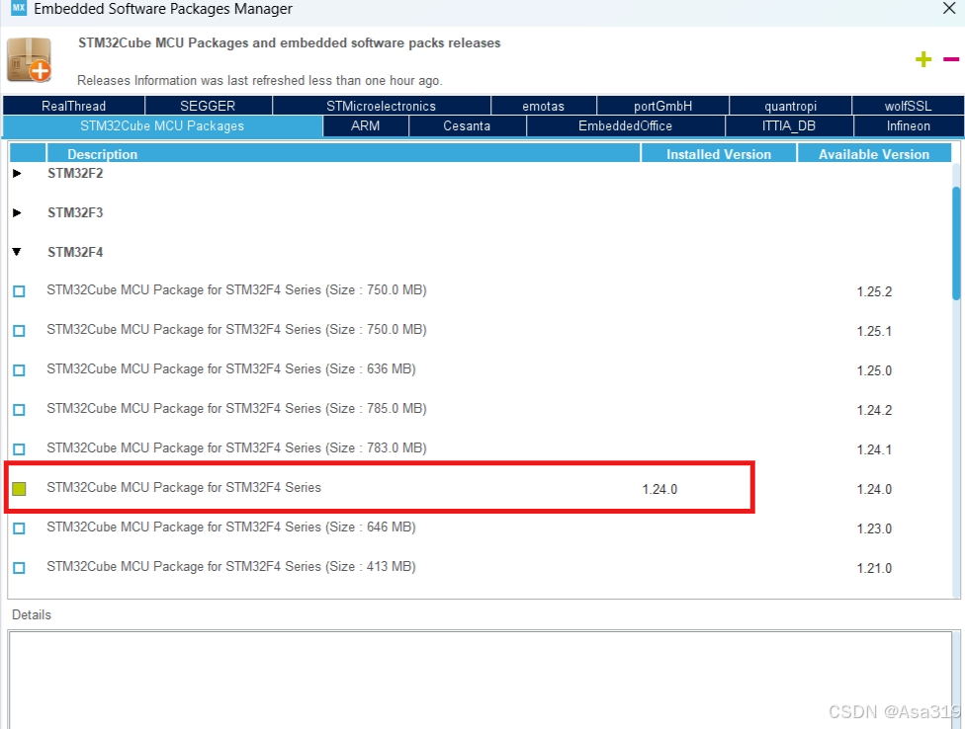Switch to the ITTIA_DB tab
Image resolution: width=965 pixels, height=729 pixels.
pyautogui.click(x=789, y=126)
